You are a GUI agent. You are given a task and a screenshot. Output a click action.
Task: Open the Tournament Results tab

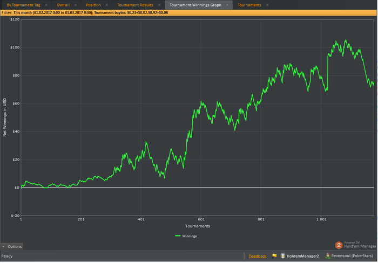(135, 5)
